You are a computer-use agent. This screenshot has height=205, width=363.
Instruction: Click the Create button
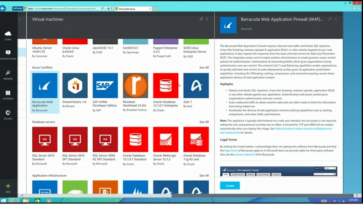coord(230,185)
